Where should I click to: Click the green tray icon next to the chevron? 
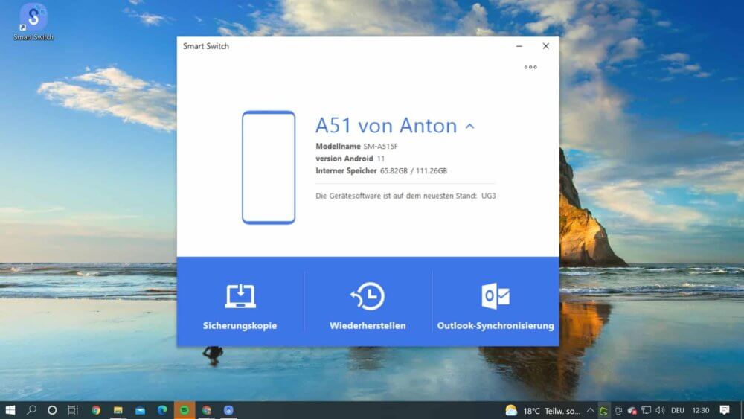[x=603, y=411]
